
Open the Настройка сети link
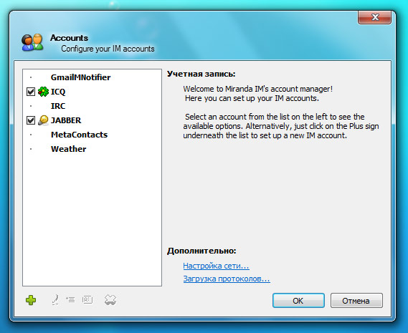pyautogui.click(x=216, y=266)
